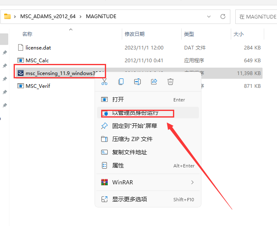
Task: Select the MSC_Verif application file
Action: 38,86
